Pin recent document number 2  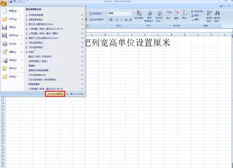click(82, 20)
